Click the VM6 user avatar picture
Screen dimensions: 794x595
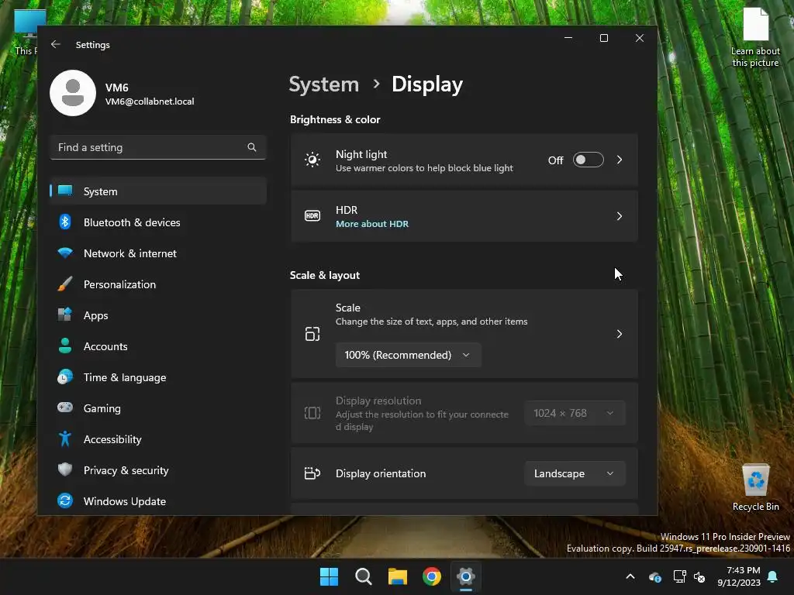(73, 93)
